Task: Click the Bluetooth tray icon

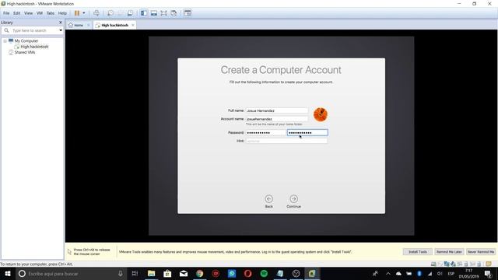Action: click(419, 274)
